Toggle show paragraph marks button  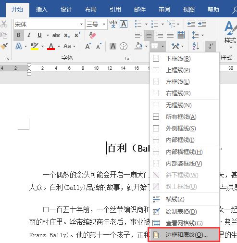pyautogui.click(x=211, y=46)
